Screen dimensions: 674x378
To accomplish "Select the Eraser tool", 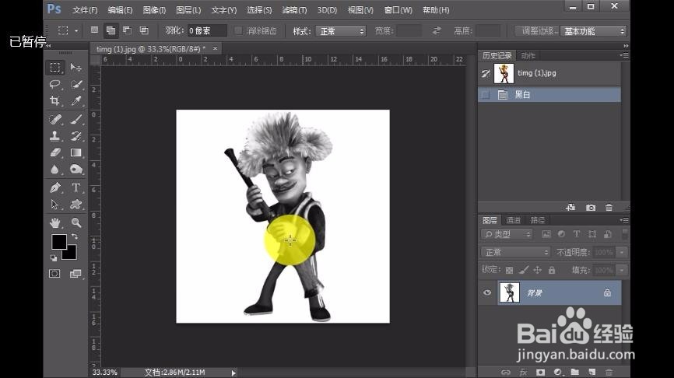I will [x=54, y=152].
